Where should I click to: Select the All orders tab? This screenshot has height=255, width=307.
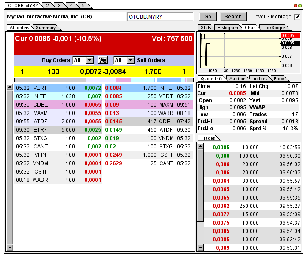(19, 28)
